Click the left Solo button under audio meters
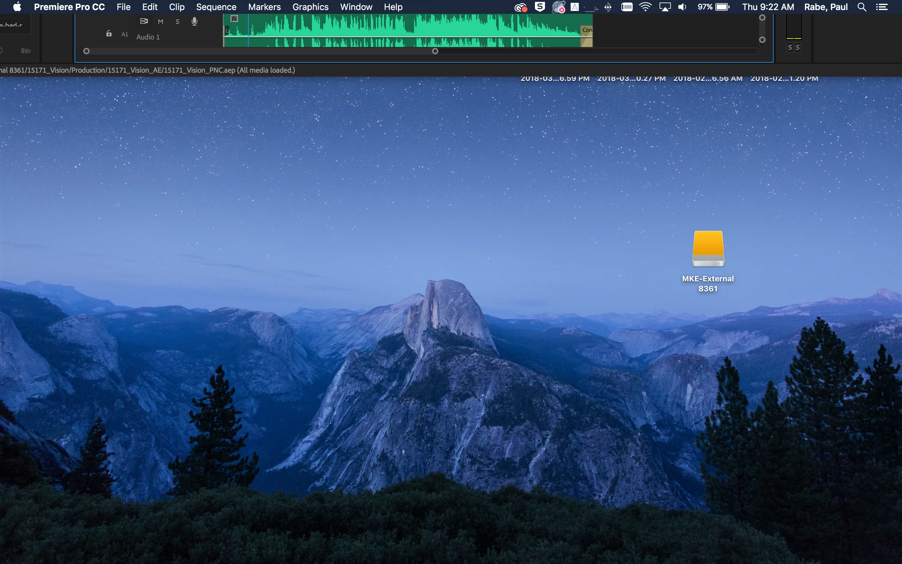The image size is (902, 564). 790,47
